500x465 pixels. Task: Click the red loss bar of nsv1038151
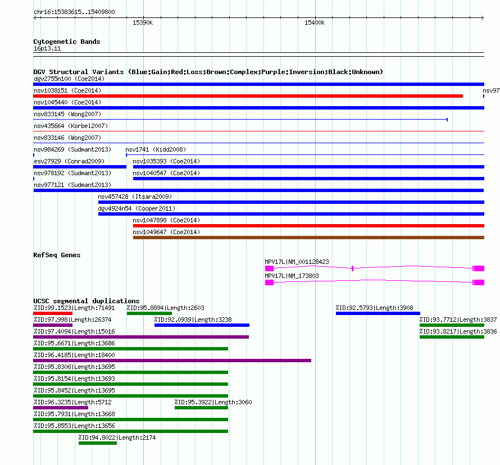(x=248, y=96)
